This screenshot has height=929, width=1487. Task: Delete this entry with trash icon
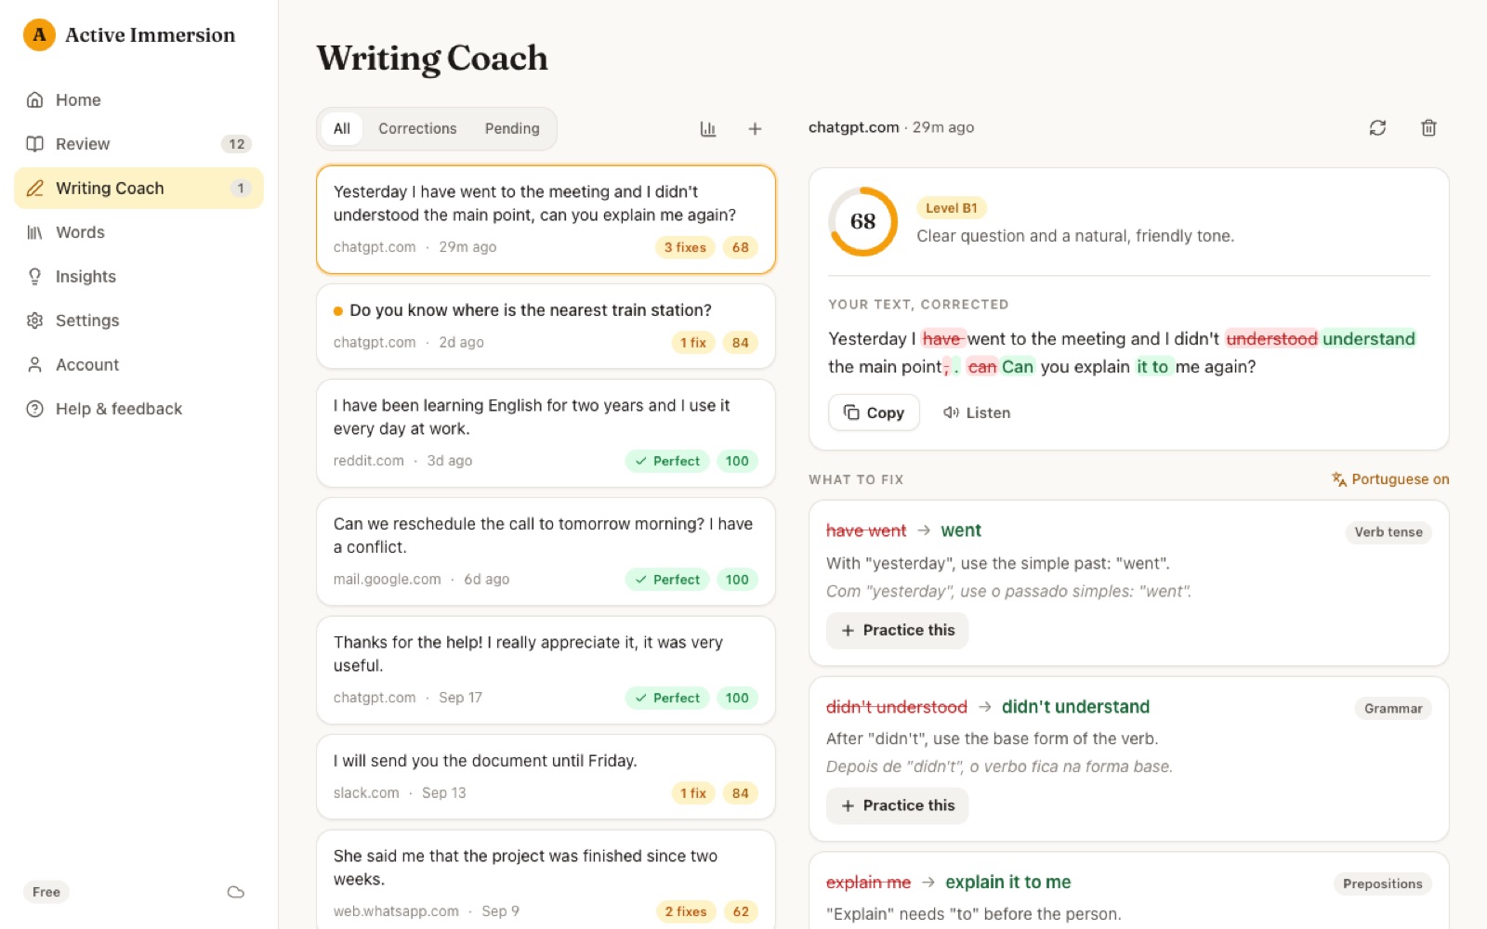(x=1428, y=128)
